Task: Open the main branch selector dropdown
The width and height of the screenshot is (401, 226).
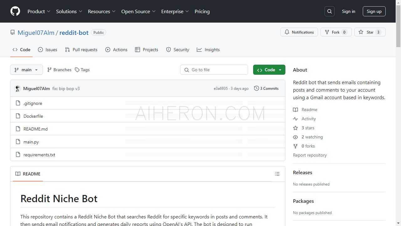Action: point(26,70)
